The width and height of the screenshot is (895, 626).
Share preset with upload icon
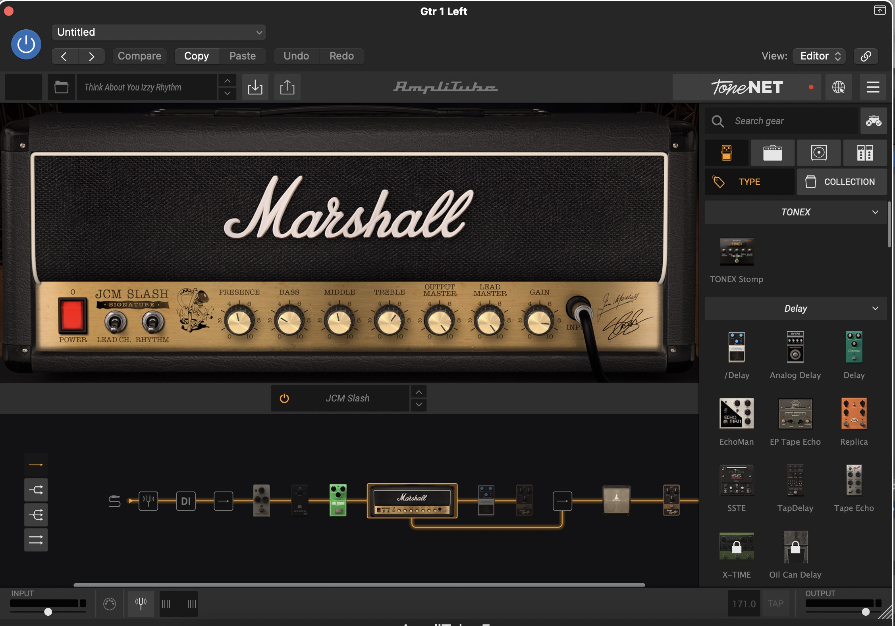point(287,87)
